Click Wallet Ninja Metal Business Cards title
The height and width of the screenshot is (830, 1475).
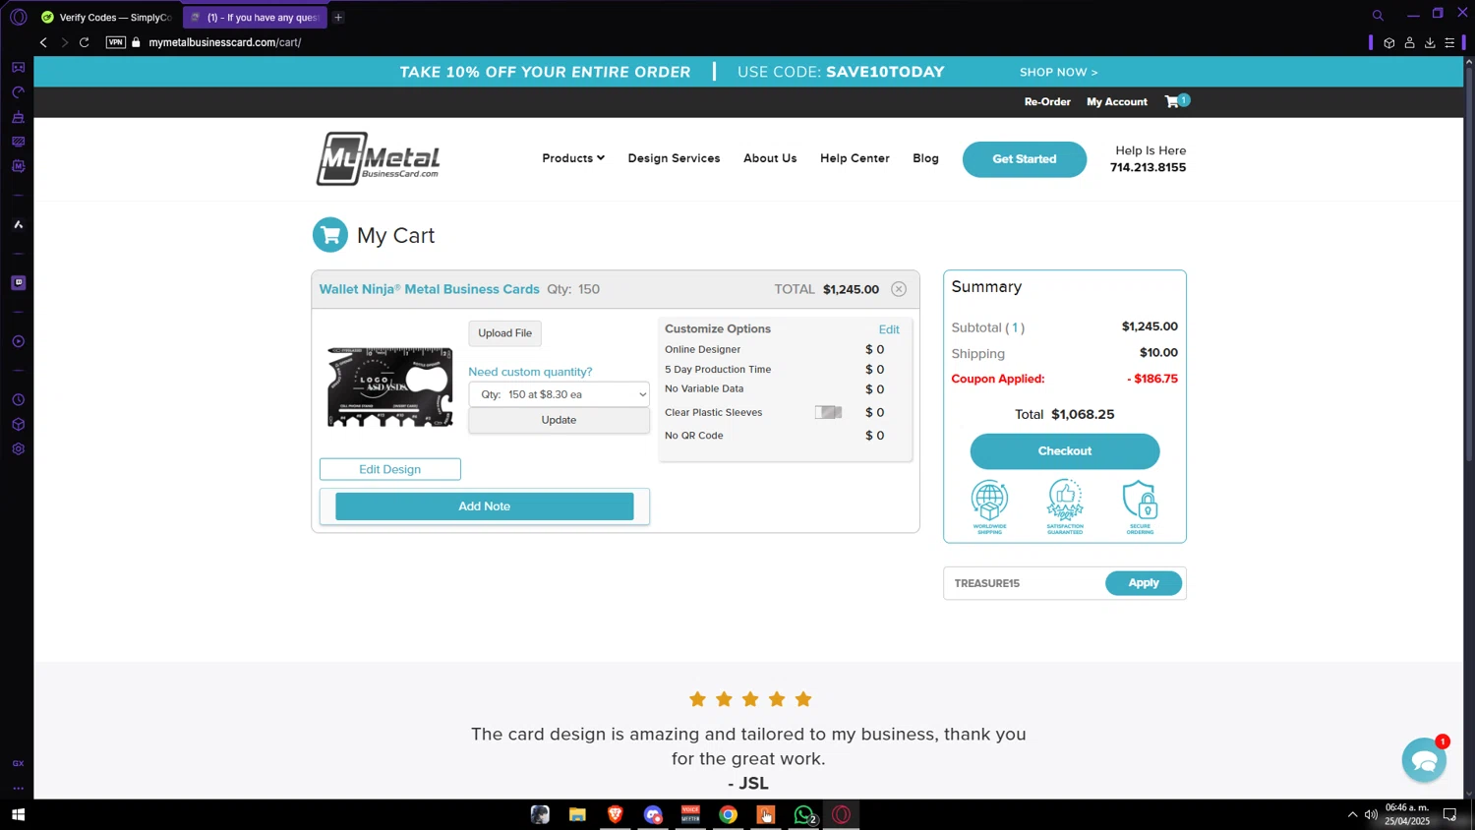tap(429, 289)
